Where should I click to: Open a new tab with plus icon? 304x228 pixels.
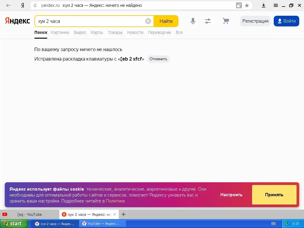pos(123,214)
